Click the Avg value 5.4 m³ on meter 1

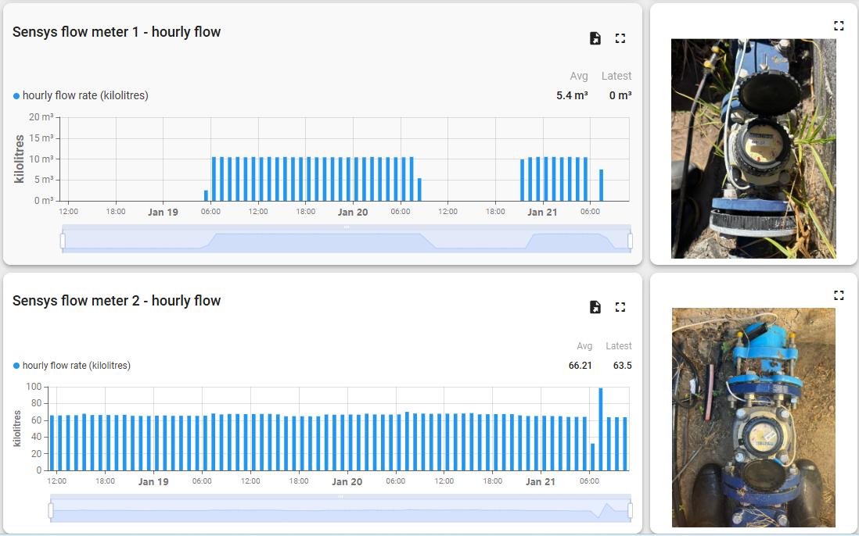tap(573, 95)
